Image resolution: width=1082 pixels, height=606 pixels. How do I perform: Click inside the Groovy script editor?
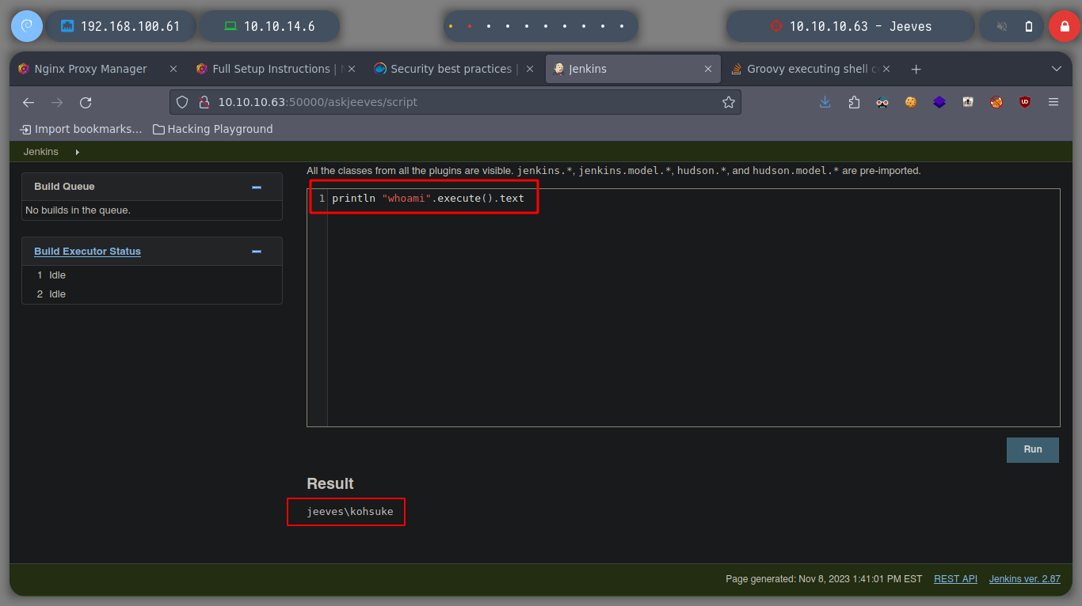pos(683,308)
